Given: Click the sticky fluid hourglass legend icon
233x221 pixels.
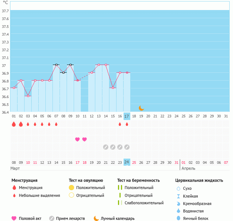Looking at the screenshot, I should pos(178,196).
